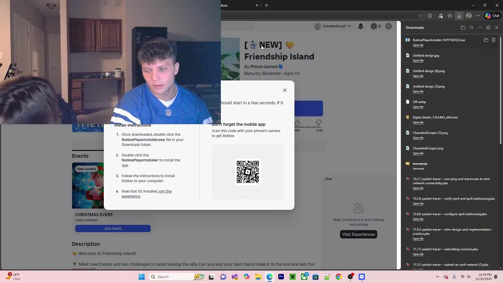The width and height of the screenshot is (503, 283).
Task: Open Premiere Pro from taskbar
Action: tap(281, 277)
